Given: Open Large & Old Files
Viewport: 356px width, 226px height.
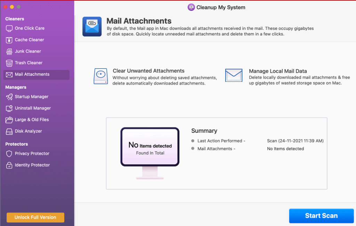Looking at the screenshot, I should tap(32, 120).
